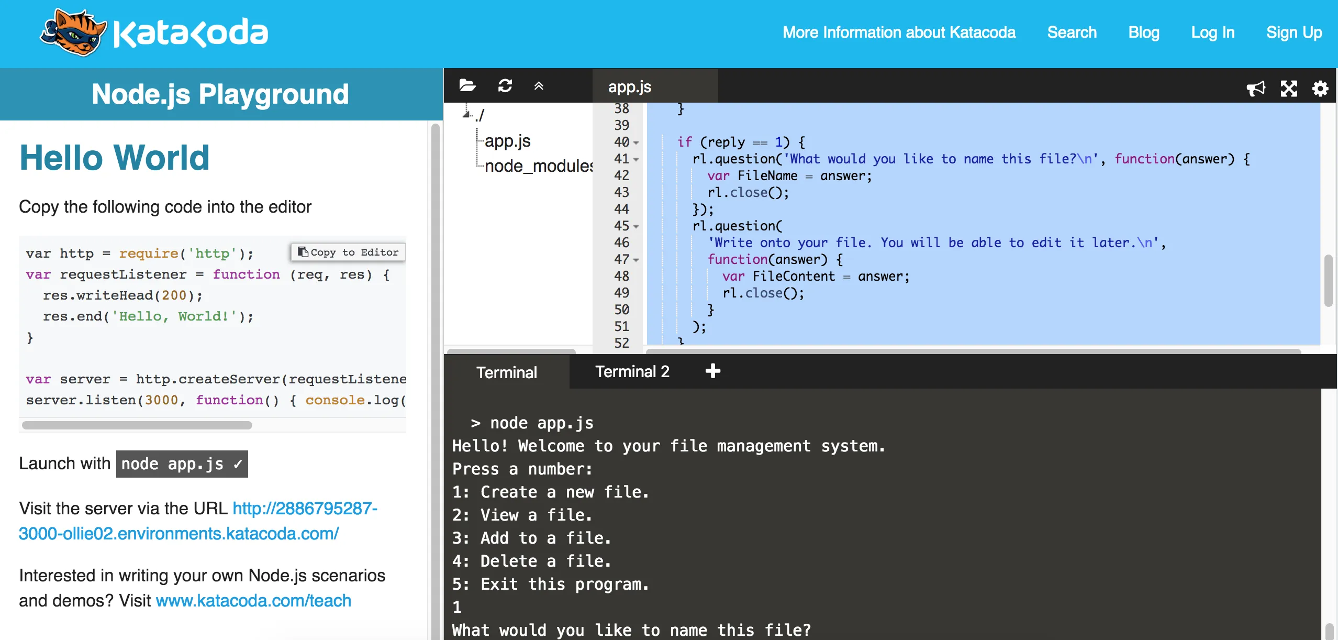
Task: Collapse the code fold arrow at line 40
Action: (636, 142)
